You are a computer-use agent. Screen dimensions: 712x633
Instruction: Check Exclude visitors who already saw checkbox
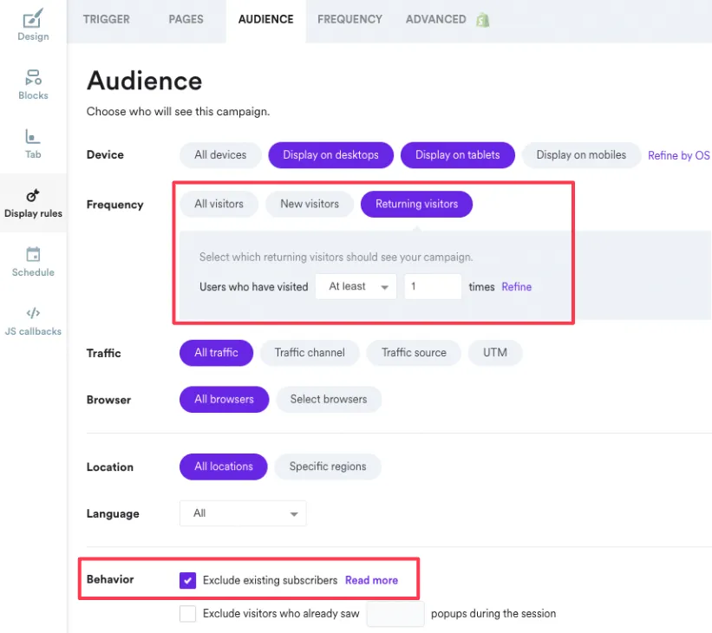pos(187,614)
